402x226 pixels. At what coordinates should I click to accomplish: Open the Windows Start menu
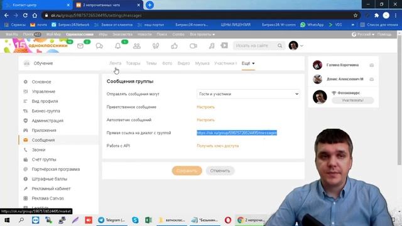coord(7,220)
